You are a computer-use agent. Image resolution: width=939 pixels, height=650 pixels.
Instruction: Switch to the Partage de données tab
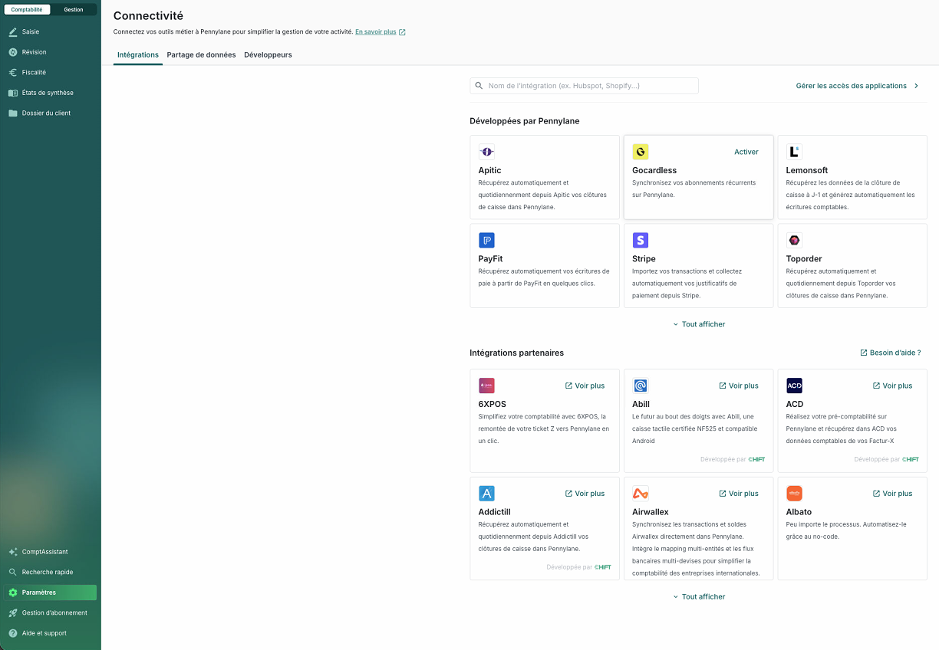click(201, 55)
